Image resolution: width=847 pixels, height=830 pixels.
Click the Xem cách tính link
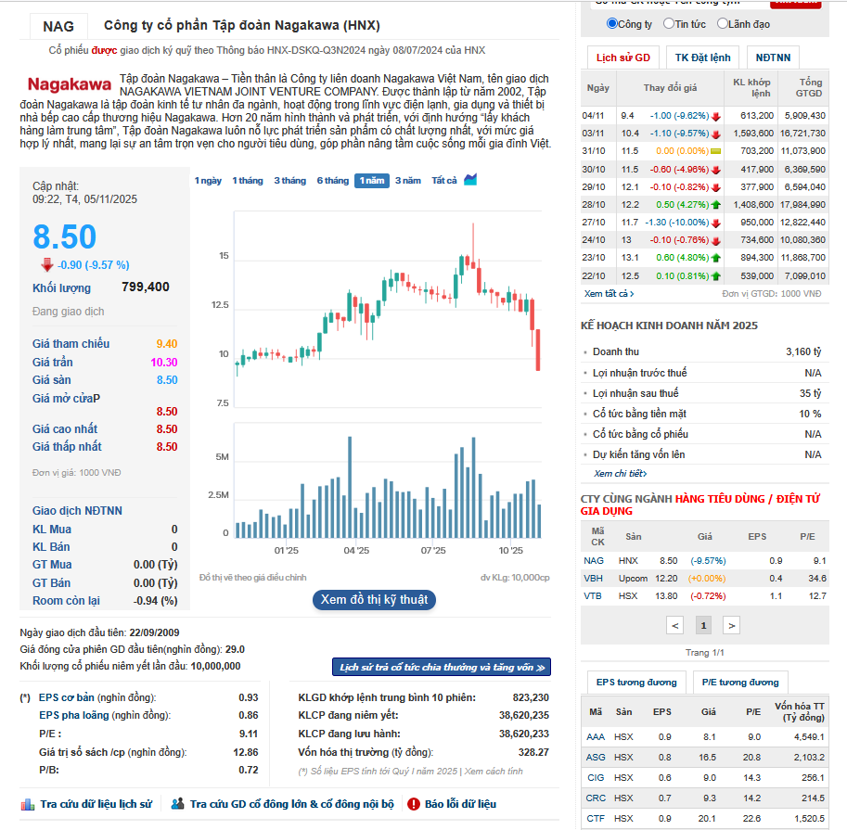pyautogui.click(x=494, y=772)
